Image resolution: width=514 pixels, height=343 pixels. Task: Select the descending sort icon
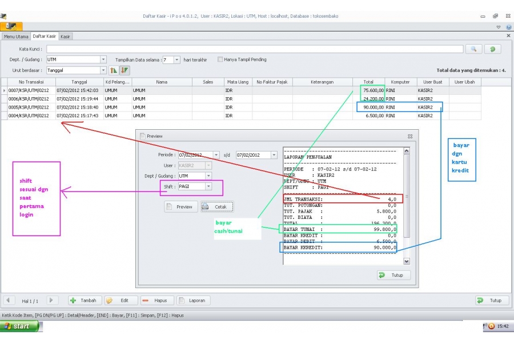pyautogui.click(x=125, y=70)
